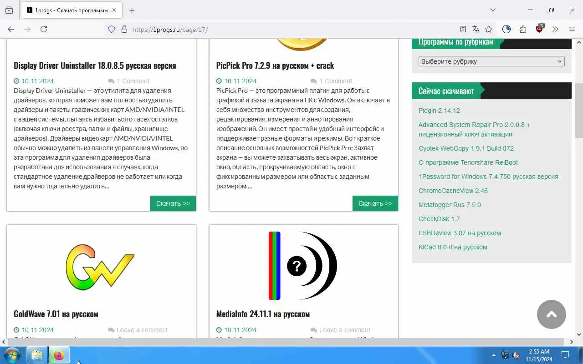Screen dimensions: 583x364
Task: Open PicPick Pro 7.2.9 article title
Action: point(275,66)
